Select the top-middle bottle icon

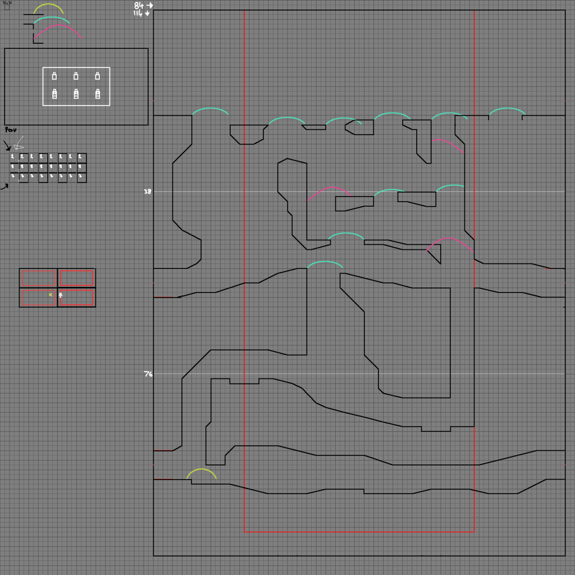[x=76, y=76]
